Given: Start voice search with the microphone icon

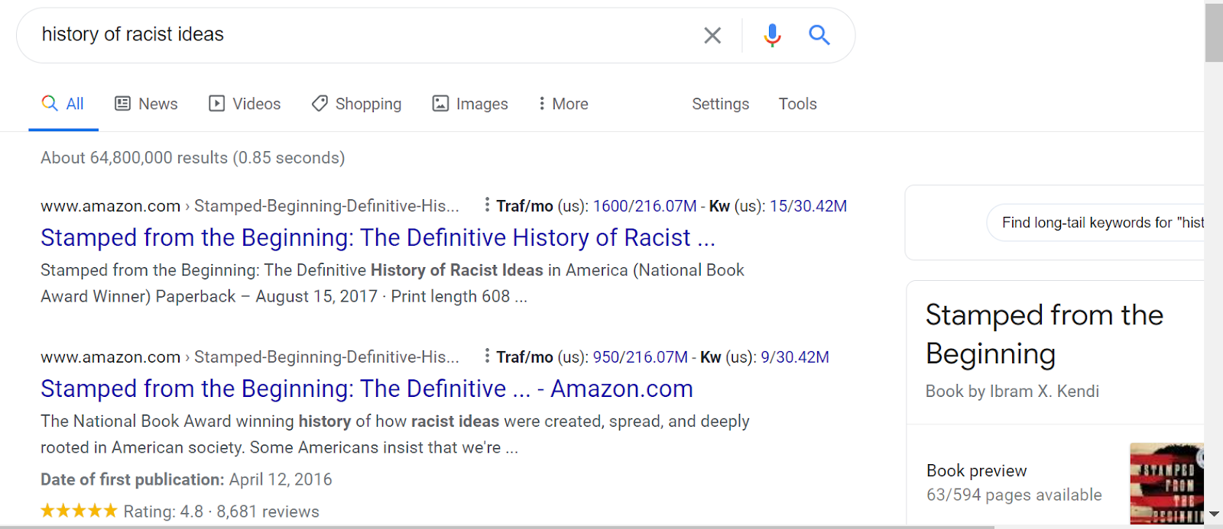Looking at the screenshot, I should [772, 35].
